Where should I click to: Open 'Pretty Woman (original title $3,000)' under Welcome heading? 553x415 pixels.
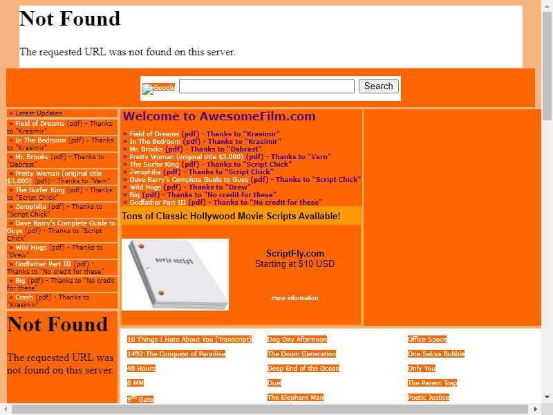(x=187, y=157)
